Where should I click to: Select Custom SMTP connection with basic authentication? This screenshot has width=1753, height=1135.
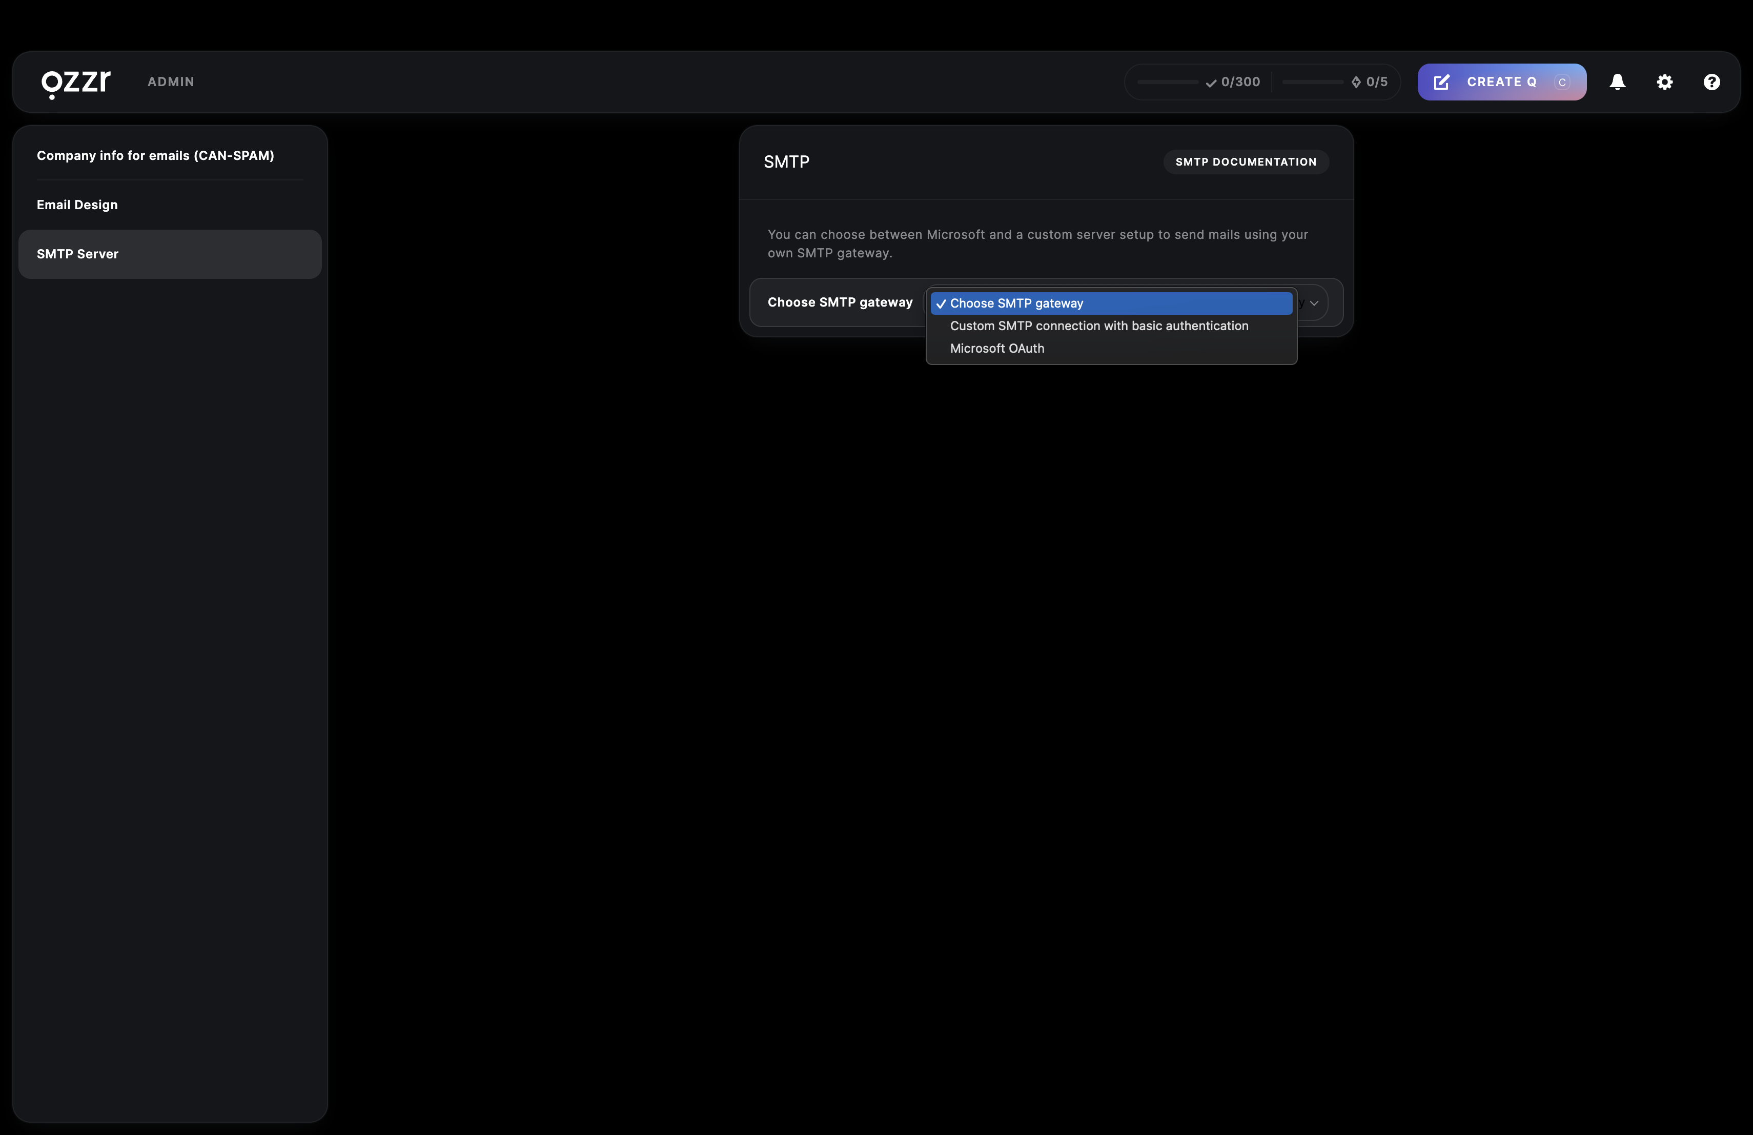pos(1098,326)
